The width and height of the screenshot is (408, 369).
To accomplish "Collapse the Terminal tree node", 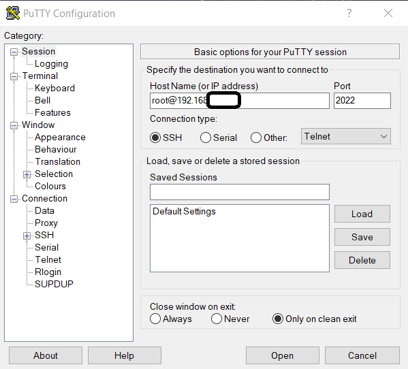I will 14,76.
